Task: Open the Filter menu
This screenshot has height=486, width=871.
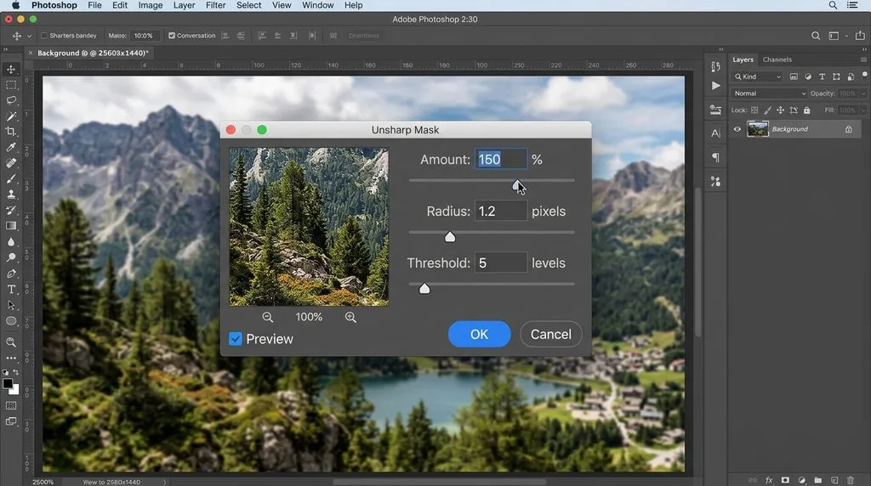Action: (215, 5)
